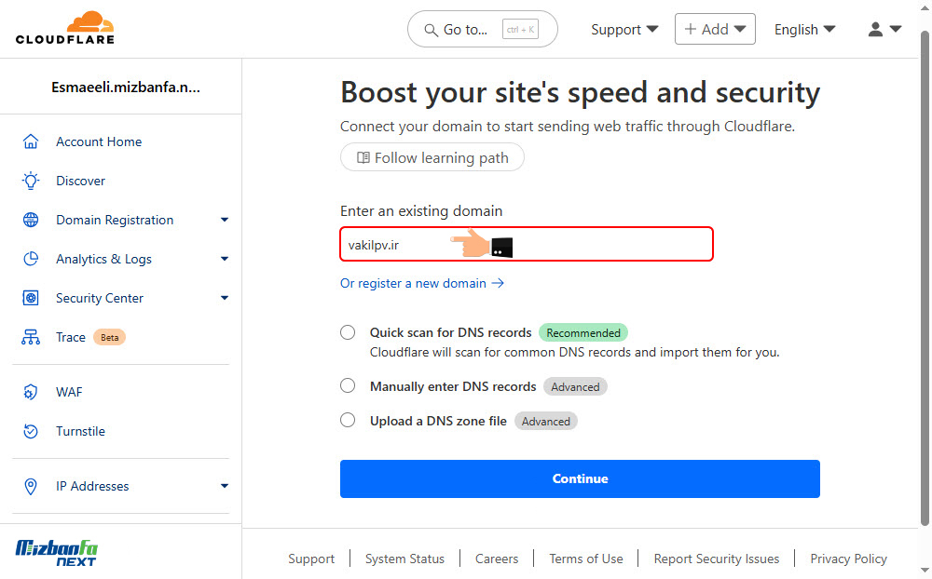Select Upload a DNS zone file option

(x=348, y=421)
